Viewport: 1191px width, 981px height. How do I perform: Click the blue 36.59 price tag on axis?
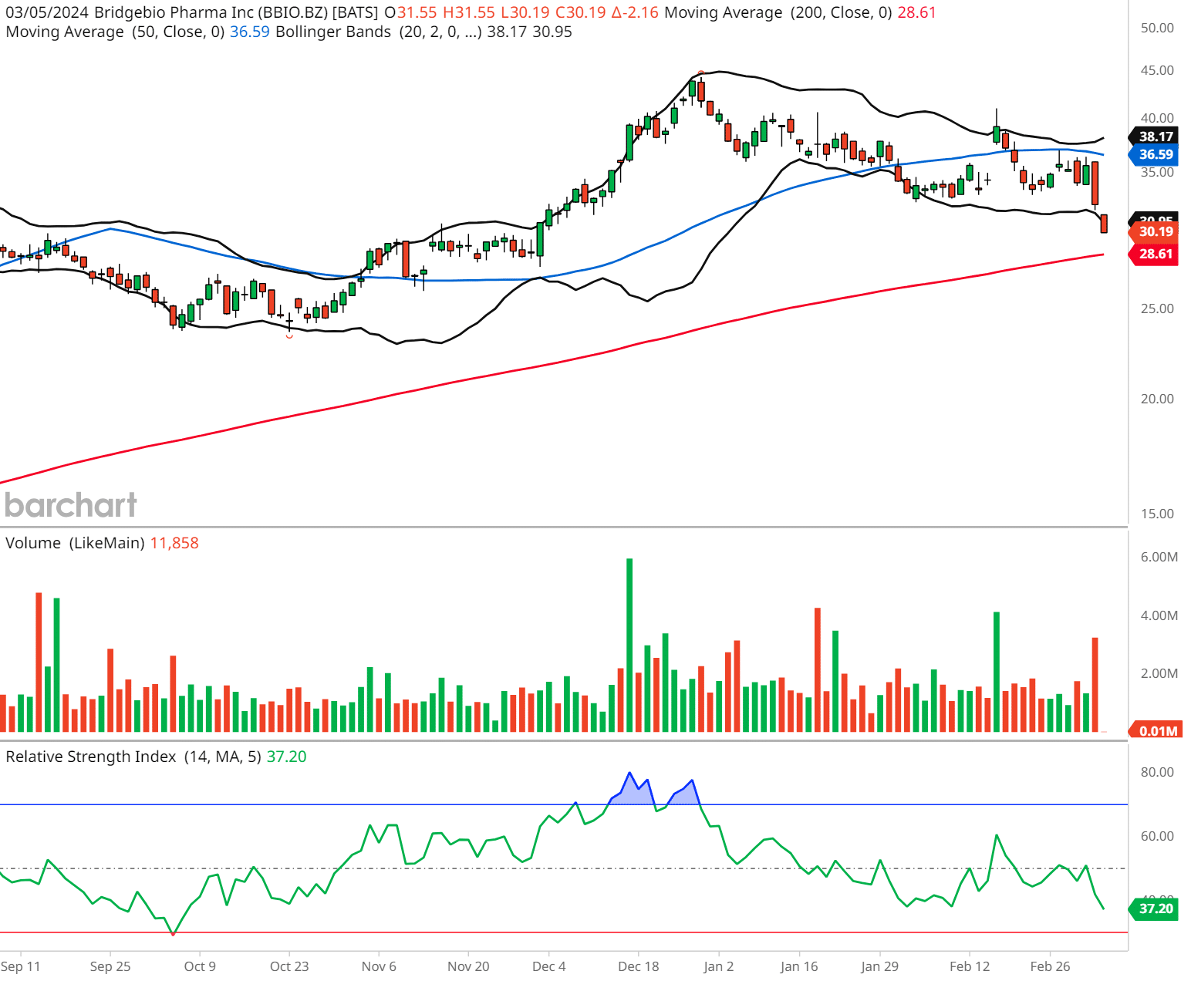tap(1155, 154)
